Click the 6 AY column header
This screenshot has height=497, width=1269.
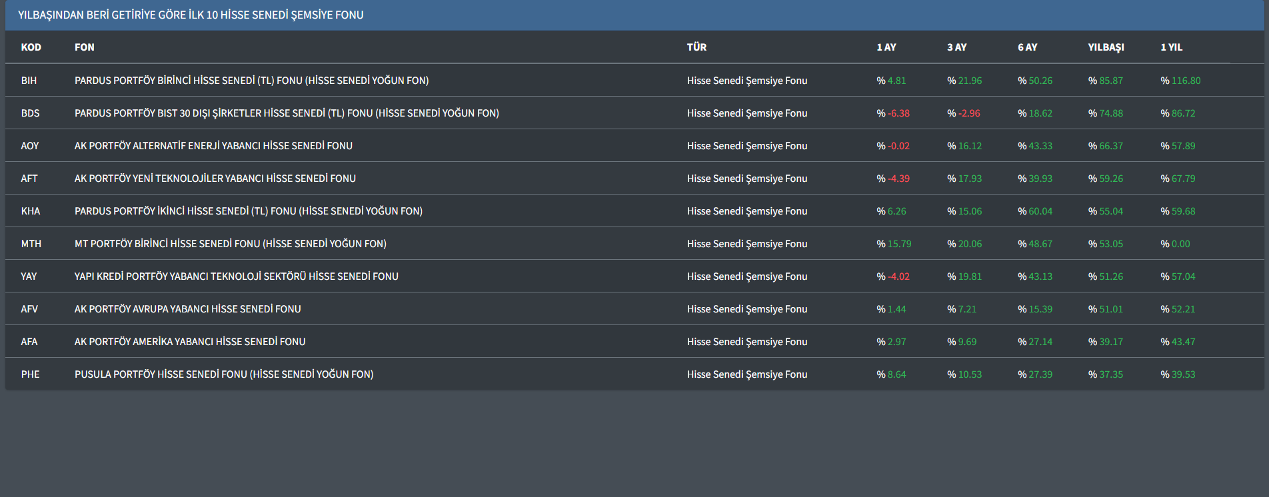1027,47
